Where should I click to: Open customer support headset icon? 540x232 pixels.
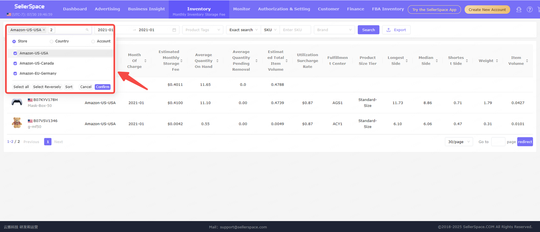coord(519,9)
